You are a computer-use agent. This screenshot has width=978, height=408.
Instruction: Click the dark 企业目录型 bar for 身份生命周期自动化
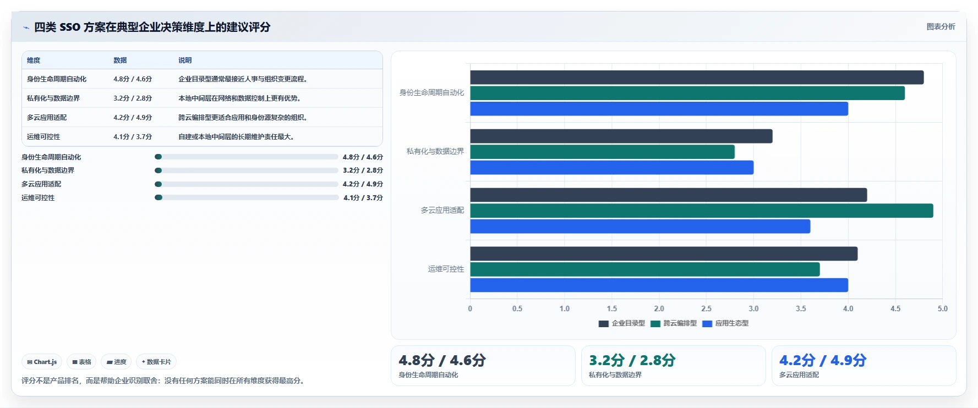pos(697,78)
